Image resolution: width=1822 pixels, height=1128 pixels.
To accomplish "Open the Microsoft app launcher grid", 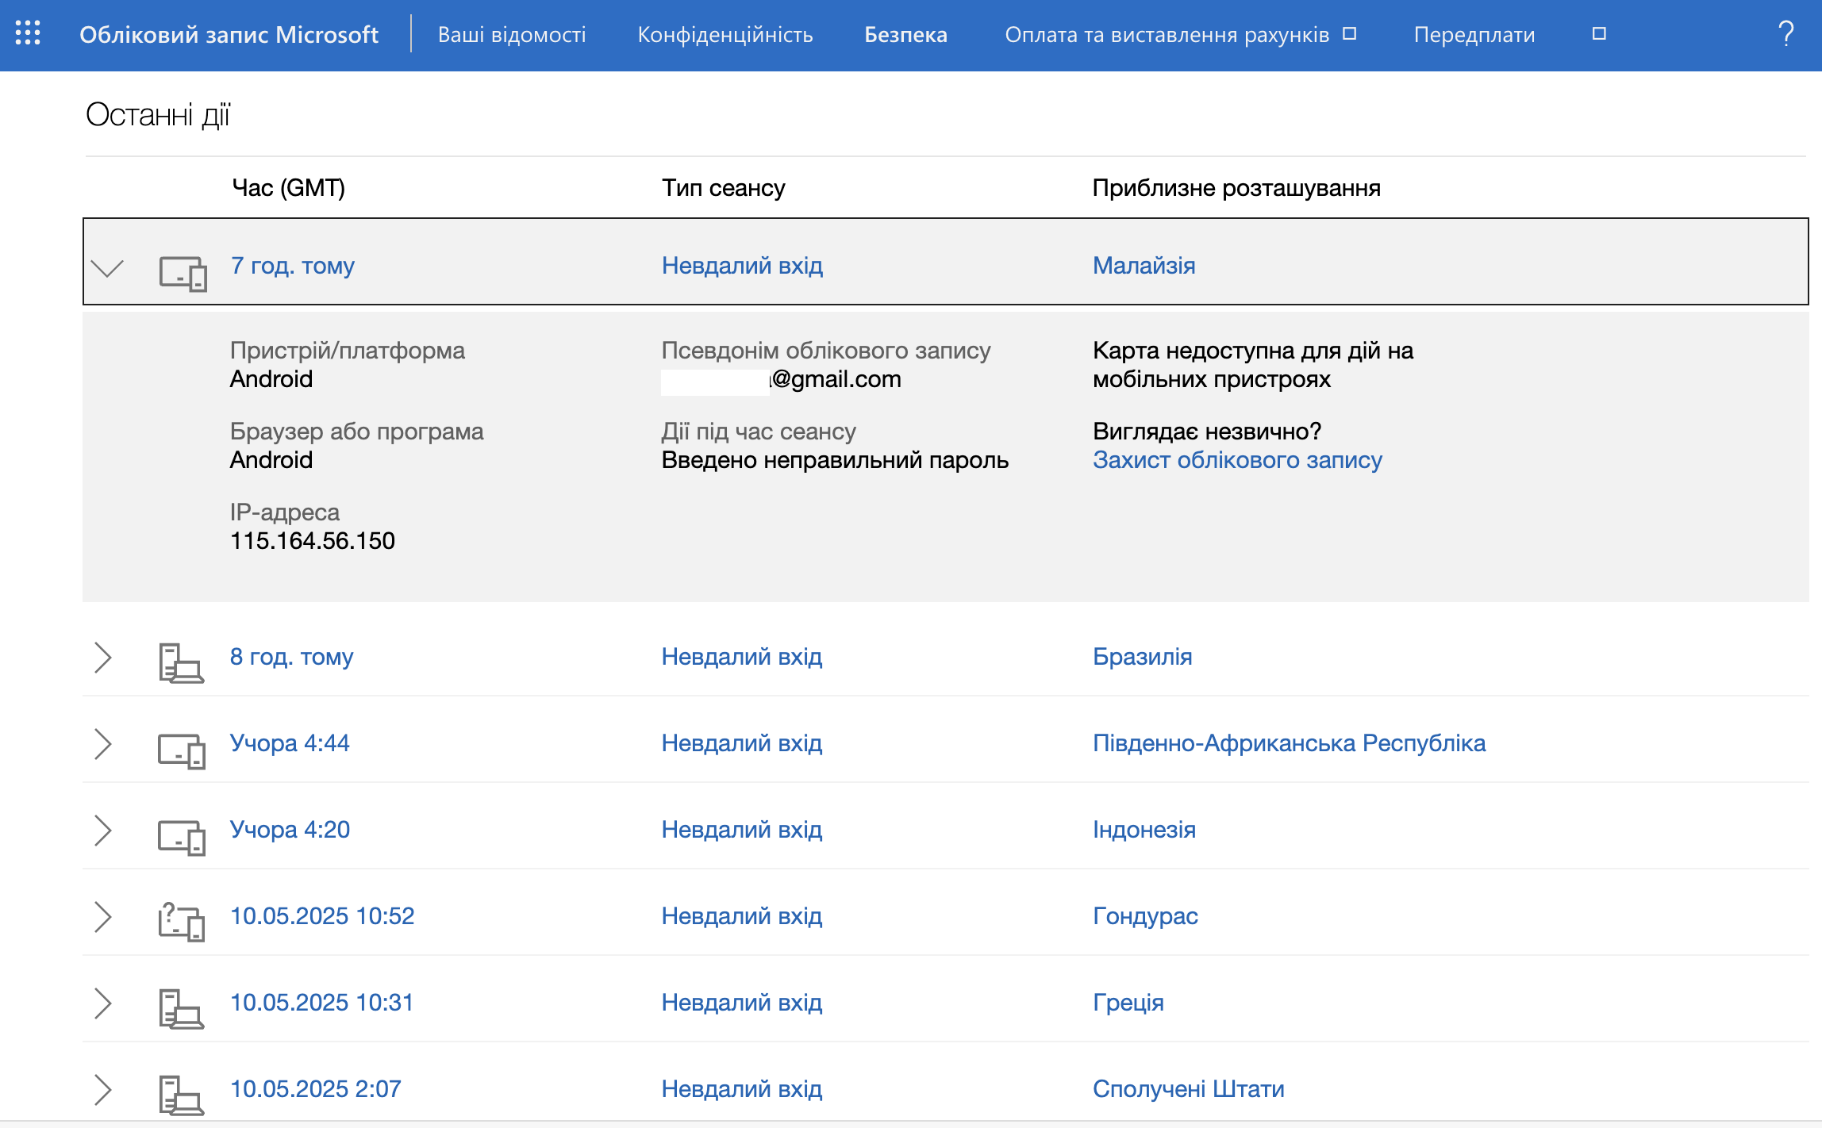I will click(28, 33).
